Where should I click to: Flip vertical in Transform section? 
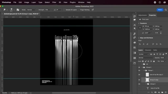(161, 33)
